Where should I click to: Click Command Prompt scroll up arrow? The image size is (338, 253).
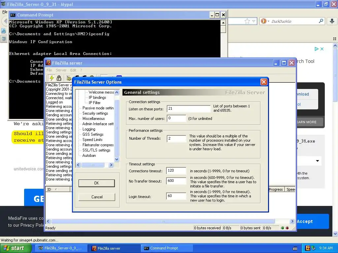[223, 23]
